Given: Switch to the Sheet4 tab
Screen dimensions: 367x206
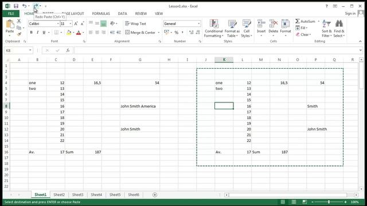Looking at the screenshot, I should (x=96, y=195).
